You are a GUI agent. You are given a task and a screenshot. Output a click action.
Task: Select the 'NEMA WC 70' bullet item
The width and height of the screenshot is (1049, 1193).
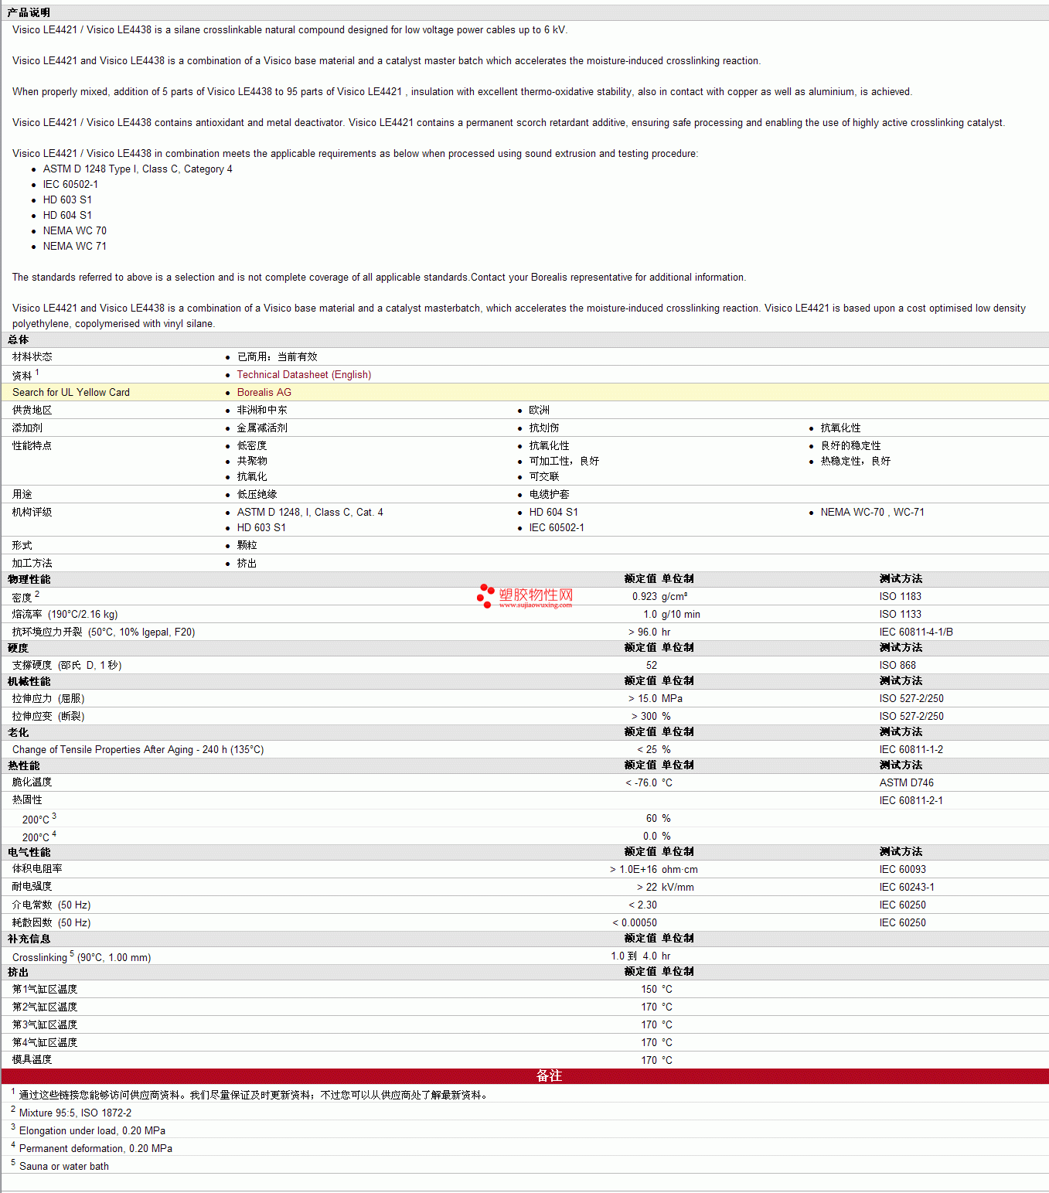(x=75, y=230)
